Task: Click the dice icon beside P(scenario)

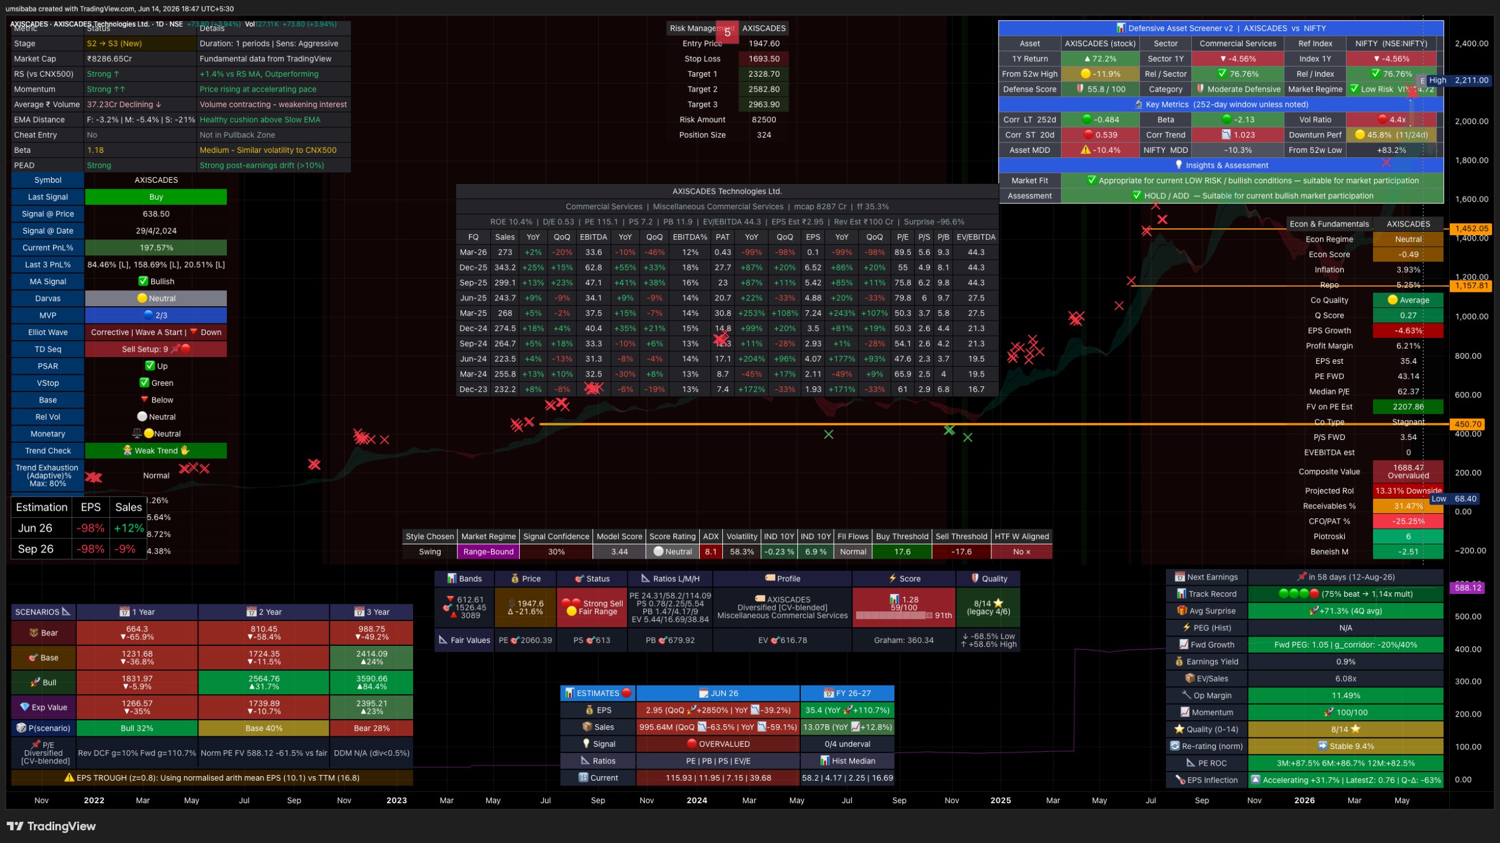Action: pos(21,728)
